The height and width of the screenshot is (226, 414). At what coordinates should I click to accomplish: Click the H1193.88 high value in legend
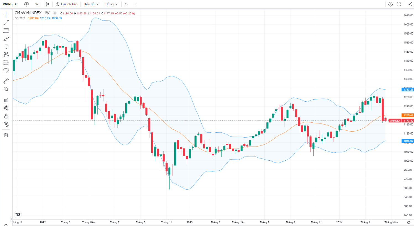pyautogui.click(x=80, y=13)
